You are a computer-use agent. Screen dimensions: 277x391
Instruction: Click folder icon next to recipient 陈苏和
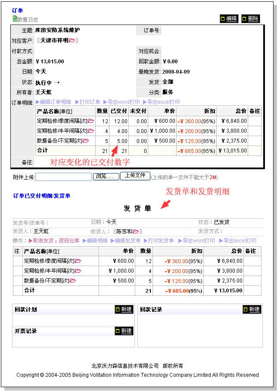(x=136, y=232)
